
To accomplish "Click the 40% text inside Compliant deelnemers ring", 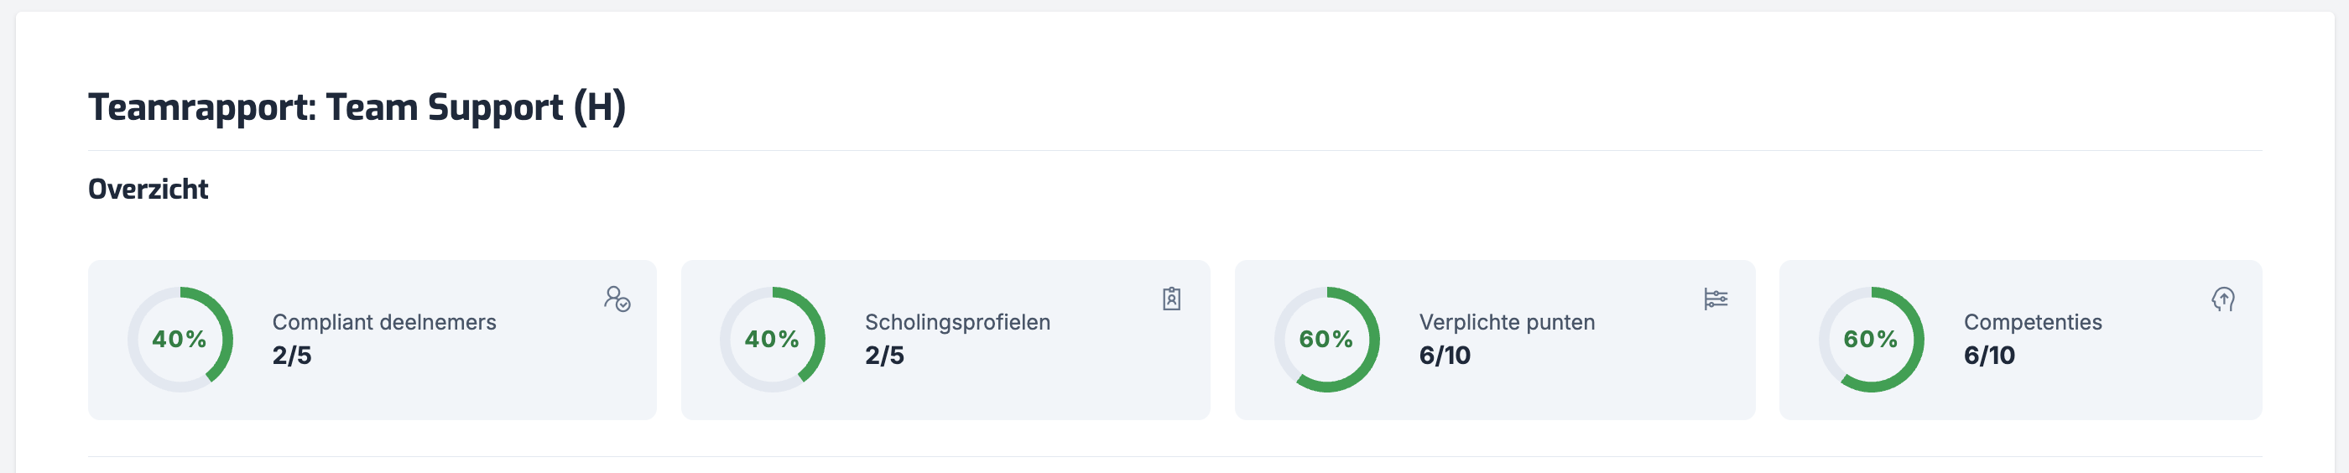I will pos(180,340).
